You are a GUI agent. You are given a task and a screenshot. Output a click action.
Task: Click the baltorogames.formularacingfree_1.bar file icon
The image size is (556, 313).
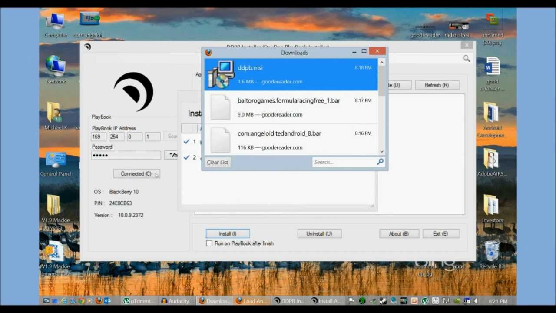click(220, 107)
